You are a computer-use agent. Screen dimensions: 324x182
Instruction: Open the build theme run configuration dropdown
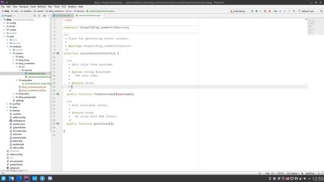pyautogui.click(x=239, y=11)
